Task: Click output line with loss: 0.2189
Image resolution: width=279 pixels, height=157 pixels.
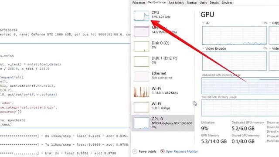Action: pos(64,136)
